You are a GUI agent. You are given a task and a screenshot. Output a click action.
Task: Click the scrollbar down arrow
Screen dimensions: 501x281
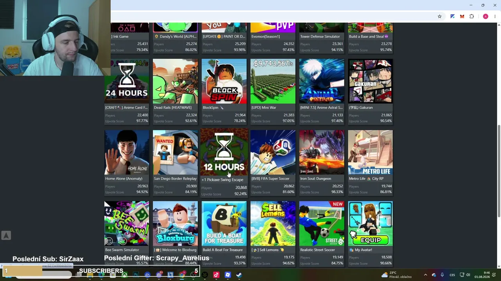[x=499, y=267]
